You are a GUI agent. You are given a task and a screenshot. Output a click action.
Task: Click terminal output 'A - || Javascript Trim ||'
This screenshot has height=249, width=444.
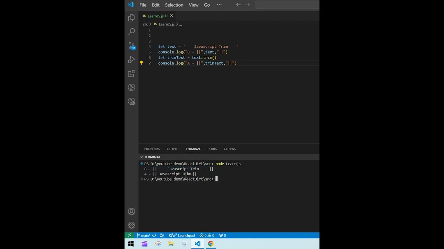coord(170,174)
